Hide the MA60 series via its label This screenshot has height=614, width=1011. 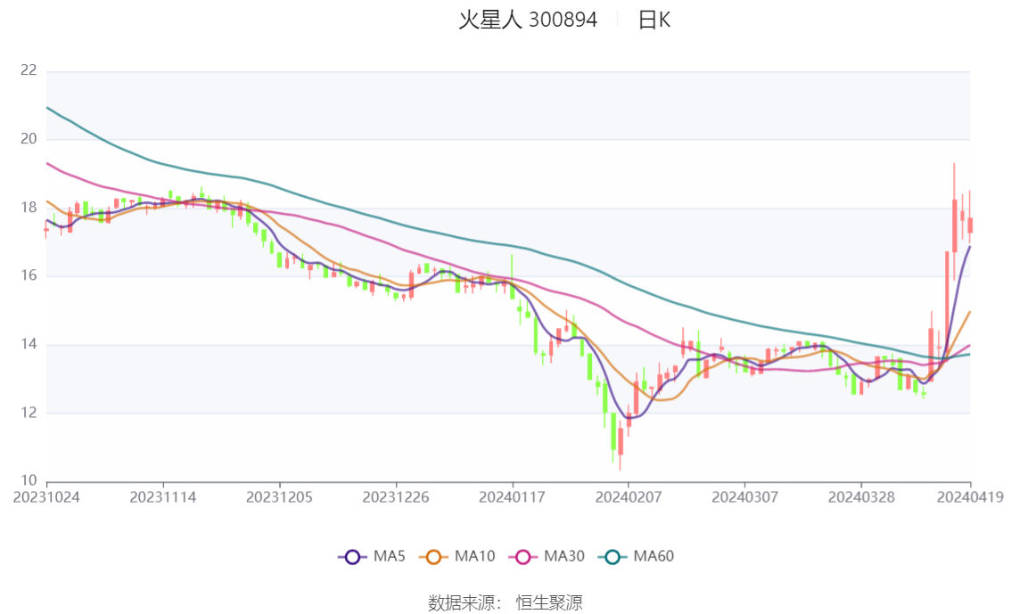point(653,556)
